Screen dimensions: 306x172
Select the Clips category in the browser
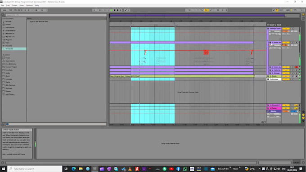click(x=7, y=43)
